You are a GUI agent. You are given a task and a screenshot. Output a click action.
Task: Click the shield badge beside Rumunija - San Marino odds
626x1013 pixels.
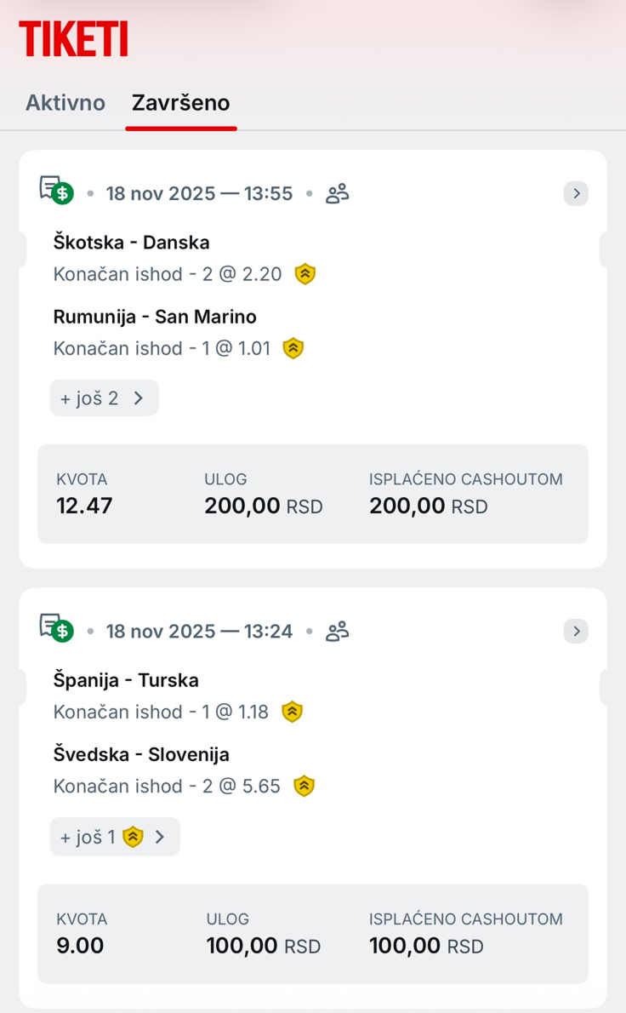point(293,348)
